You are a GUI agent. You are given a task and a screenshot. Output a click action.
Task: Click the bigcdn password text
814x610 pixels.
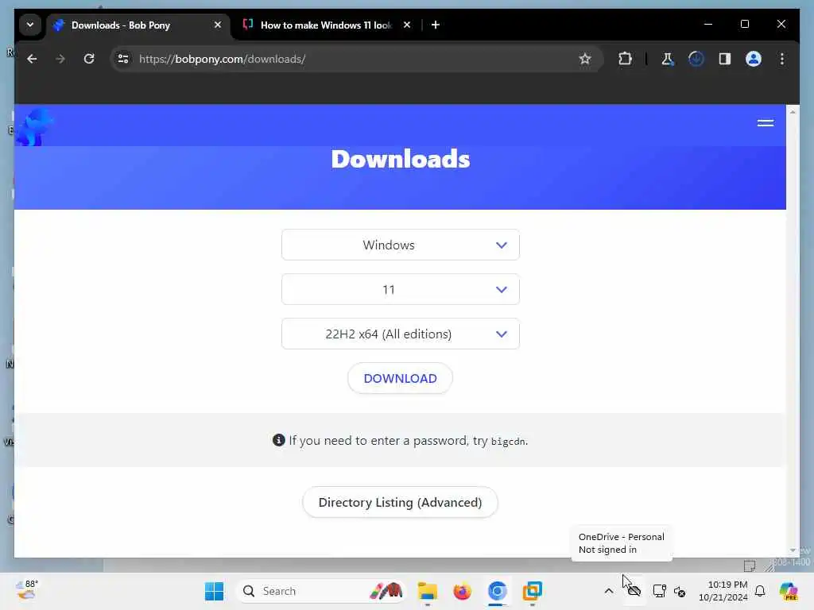[x=508, y=442]
